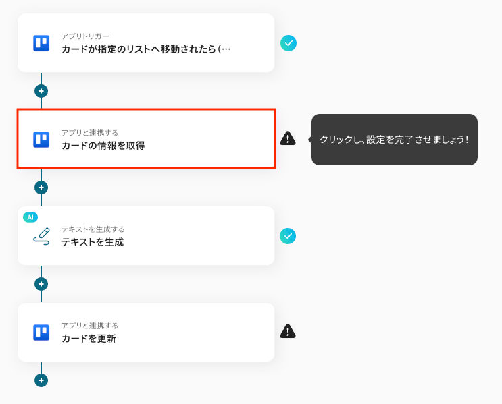Viewport: 502px width, 404px height.
Task: Click the AI badge on the text generation card
Action: point(30,217)
